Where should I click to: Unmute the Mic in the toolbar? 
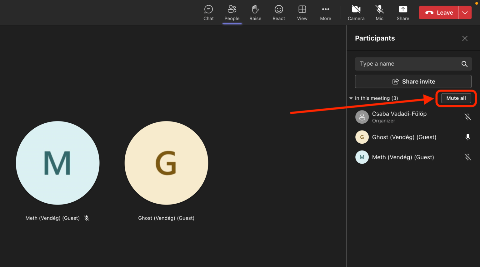380,13
